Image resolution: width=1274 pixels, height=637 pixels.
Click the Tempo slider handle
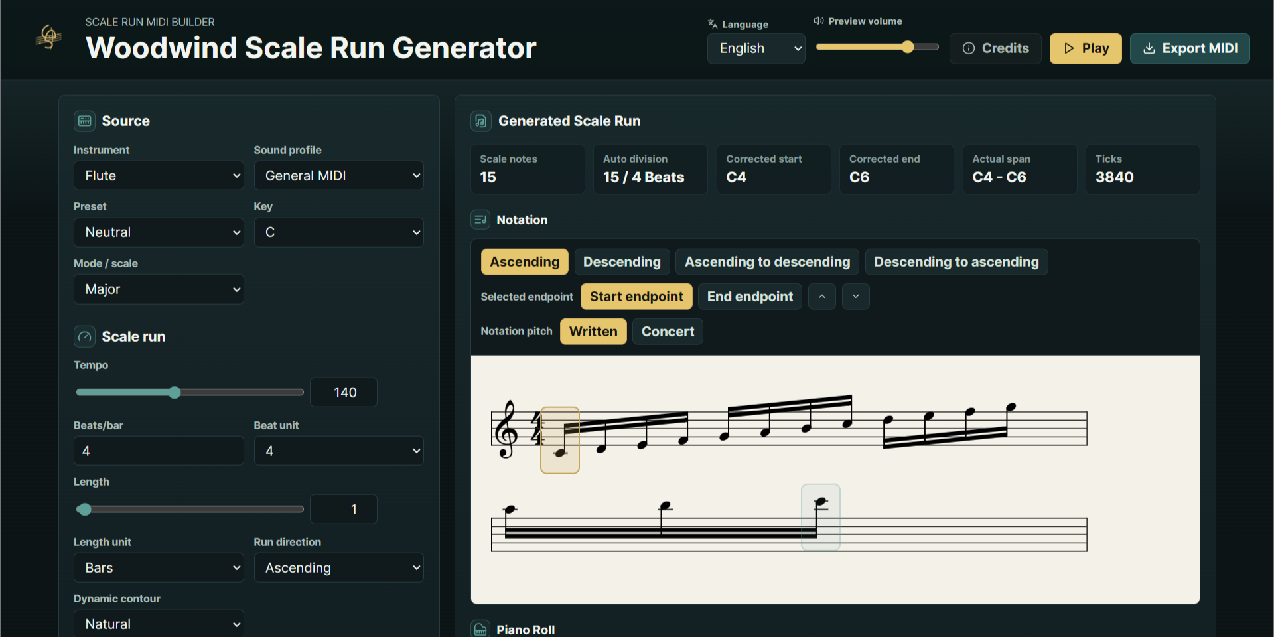pos(175,393)
